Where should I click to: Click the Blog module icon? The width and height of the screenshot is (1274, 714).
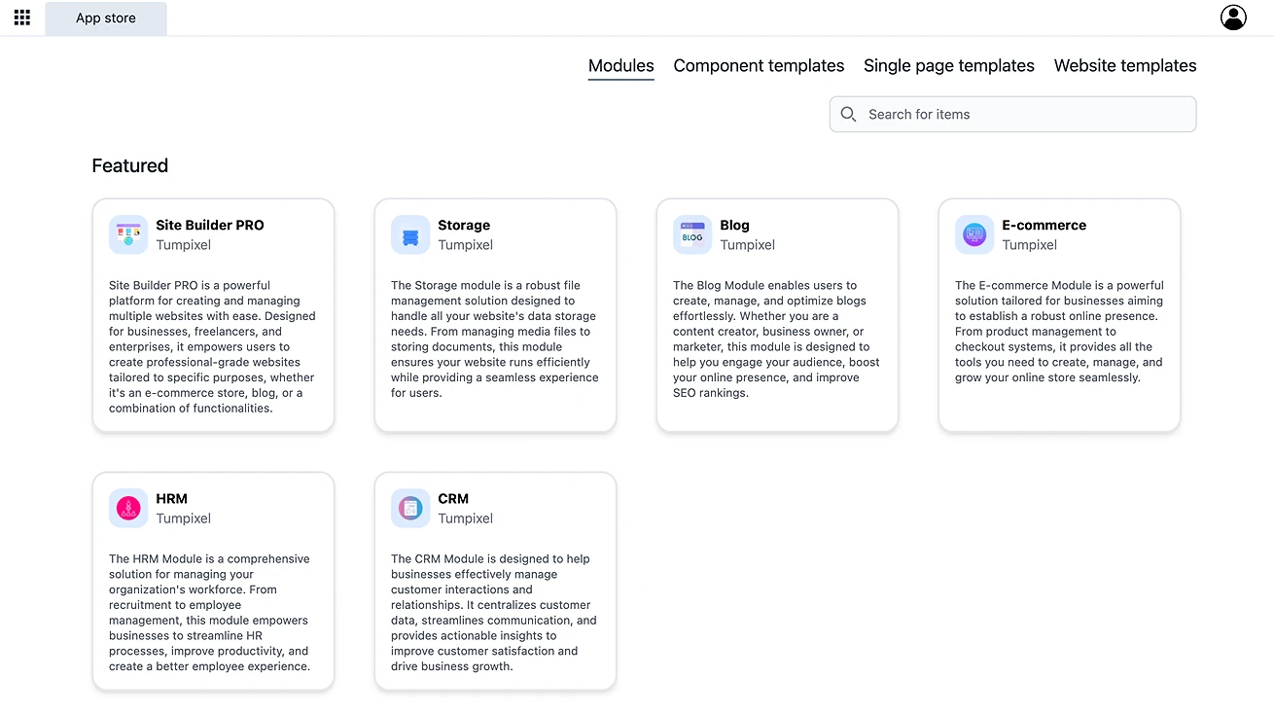(692, 234)
